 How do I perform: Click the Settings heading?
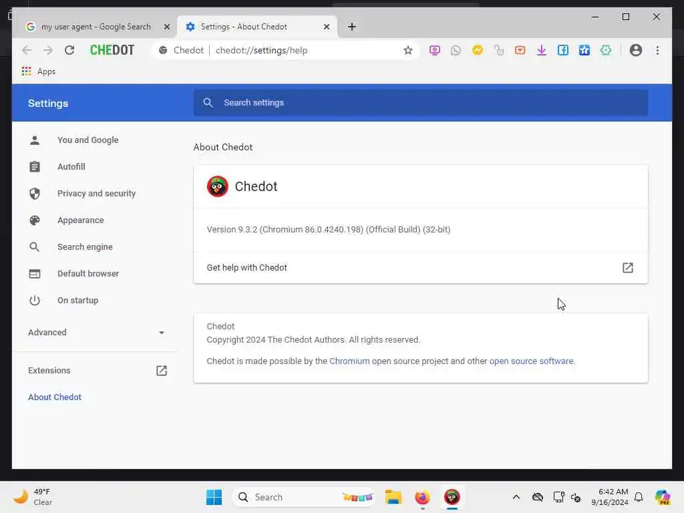(48, 104)
